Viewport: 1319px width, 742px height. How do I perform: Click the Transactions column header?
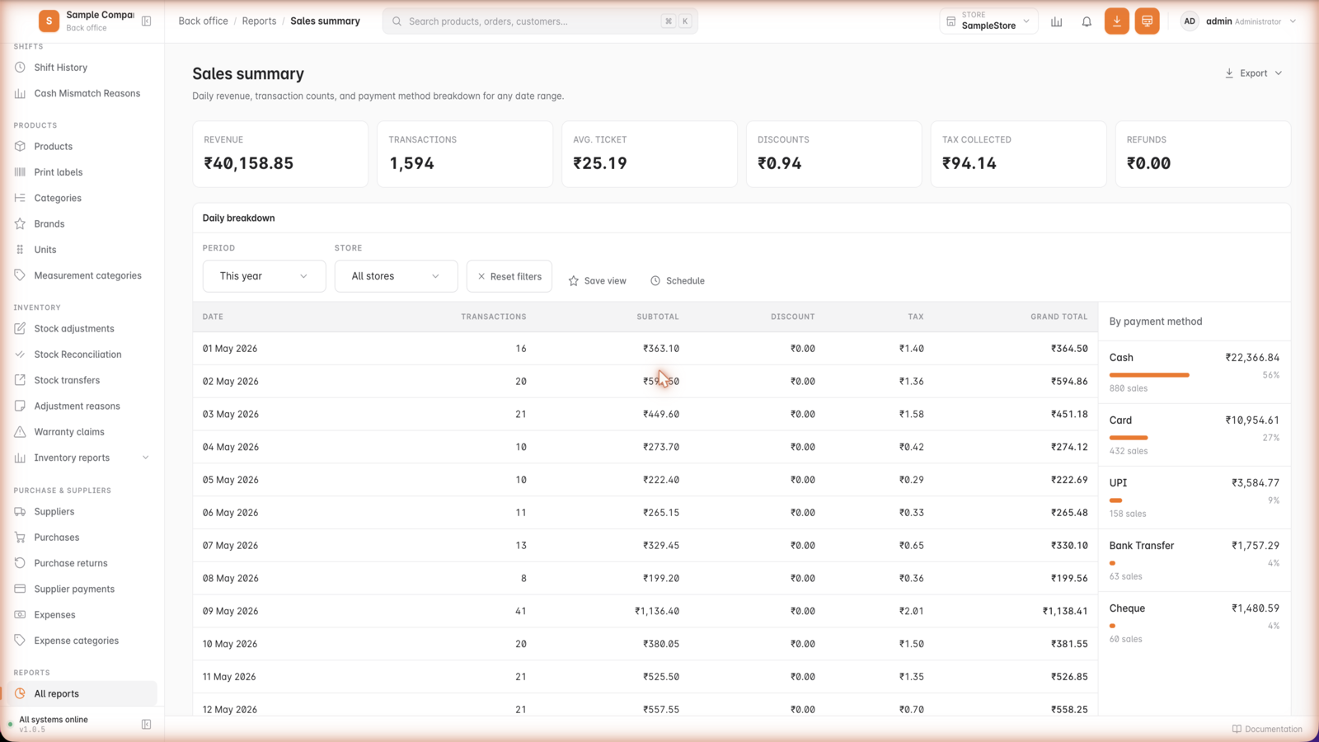click(493, 317)
